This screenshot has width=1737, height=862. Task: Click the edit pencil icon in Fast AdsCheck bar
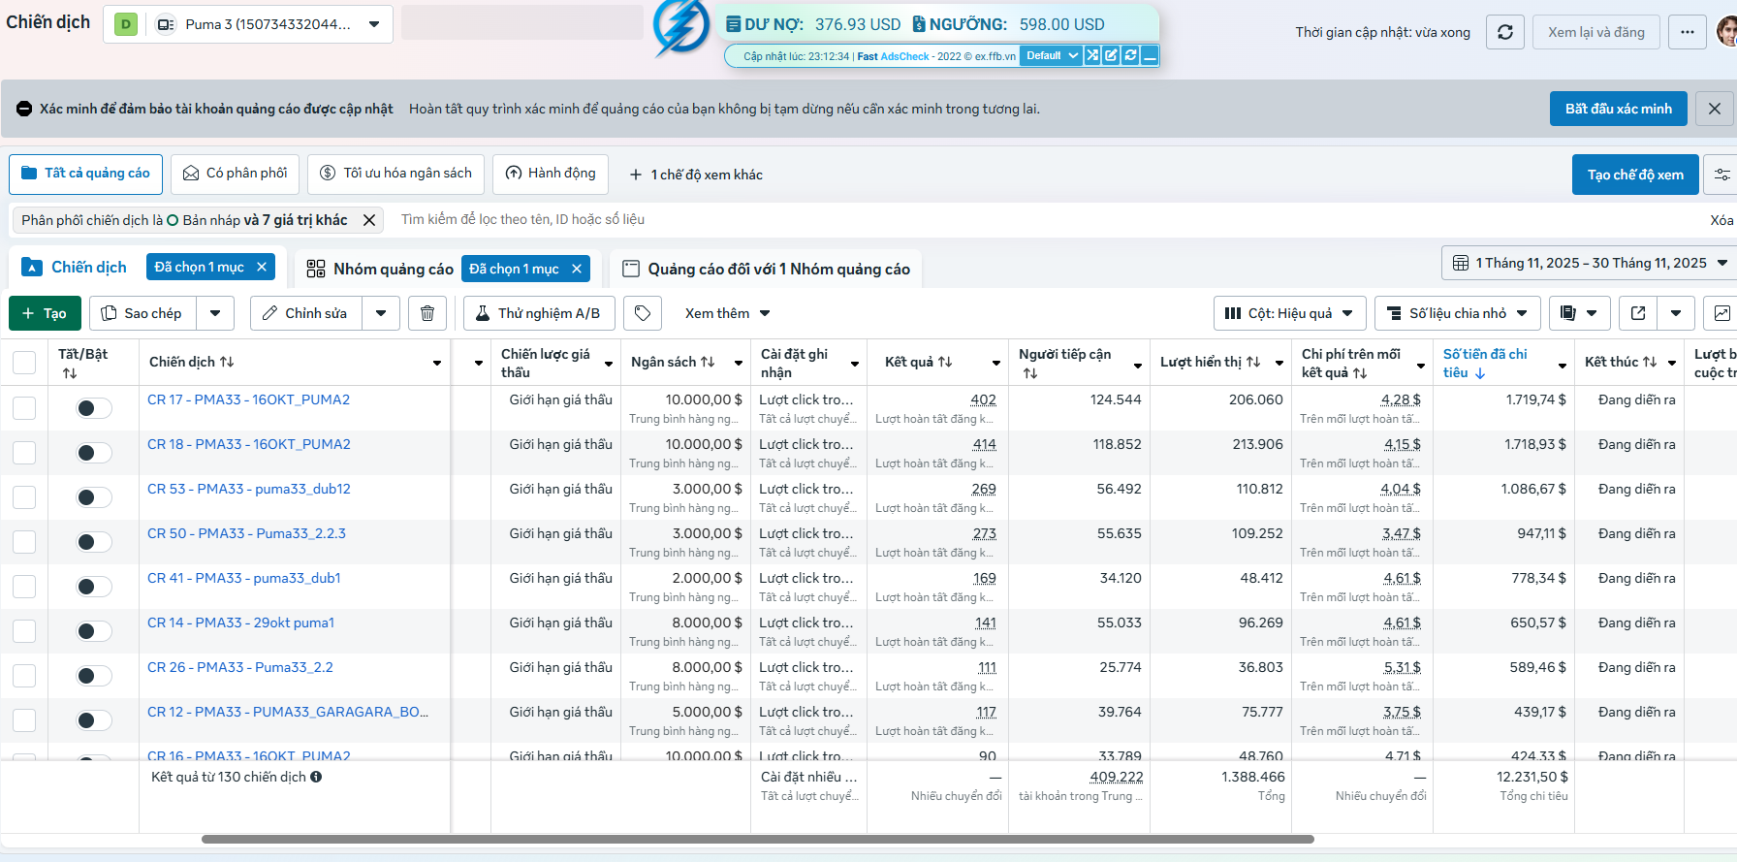(1111, 55)
